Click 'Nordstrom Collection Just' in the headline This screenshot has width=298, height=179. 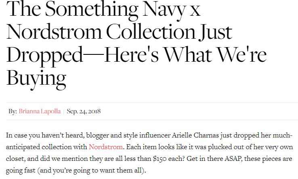[x=119, y=32]
